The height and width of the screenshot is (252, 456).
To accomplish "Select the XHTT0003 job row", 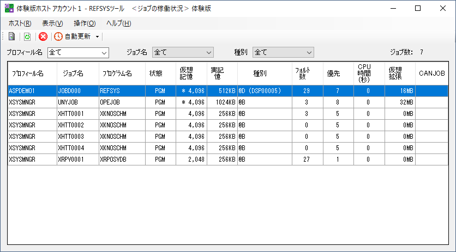I will point(227,137).
